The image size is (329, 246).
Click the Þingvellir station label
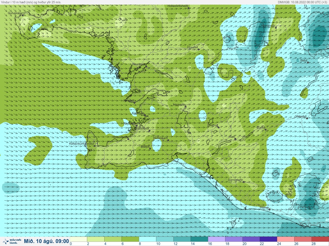(179, 105)
